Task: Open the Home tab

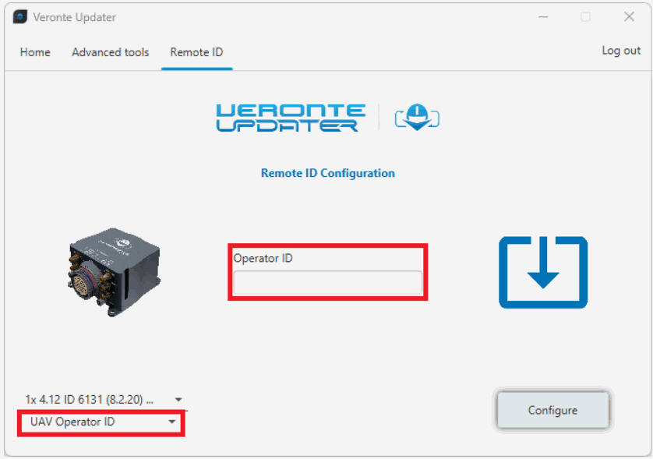Action: pyautogui.click(x=35, y=52)
